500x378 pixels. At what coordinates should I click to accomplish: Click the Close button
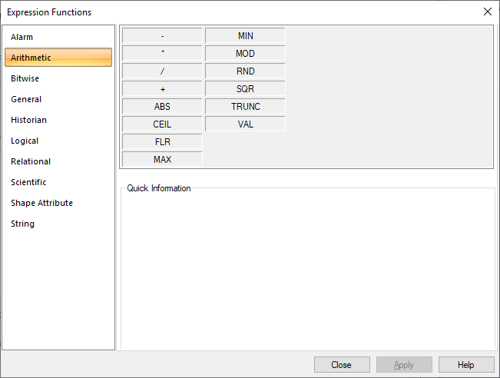click(x=342, y=365)
